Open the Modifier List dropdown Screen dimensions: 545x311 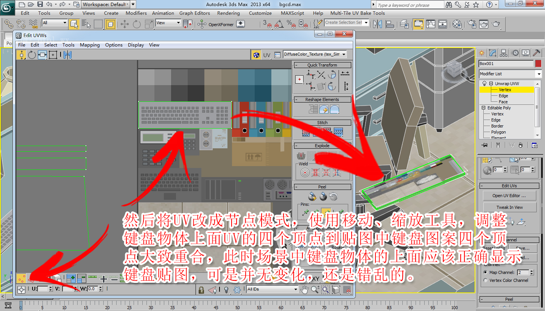click(510, 74)
